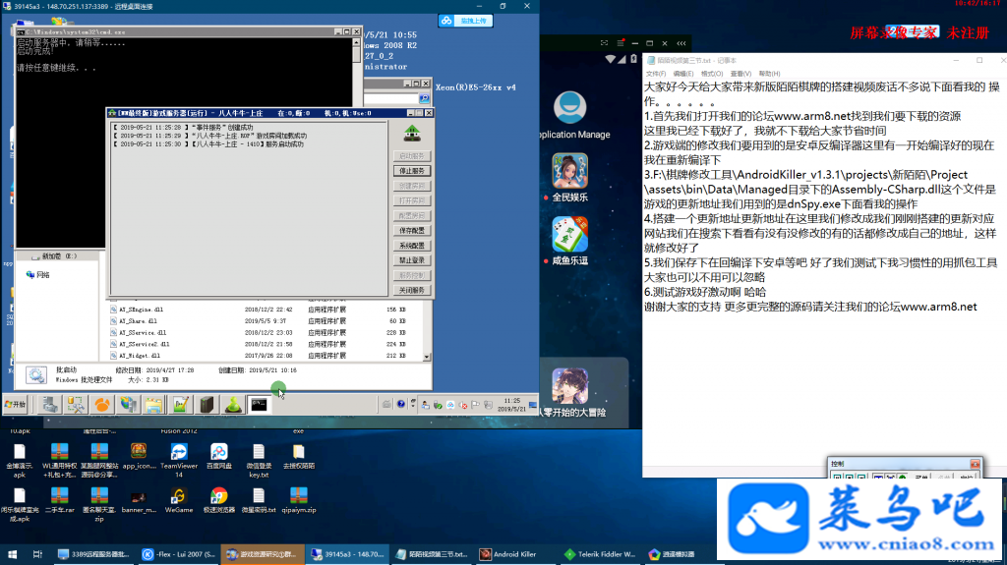Open the emulator hamburger menu icon
Image resolution: width=1007 pixels, height=565 pixels.
coord(621,43)
